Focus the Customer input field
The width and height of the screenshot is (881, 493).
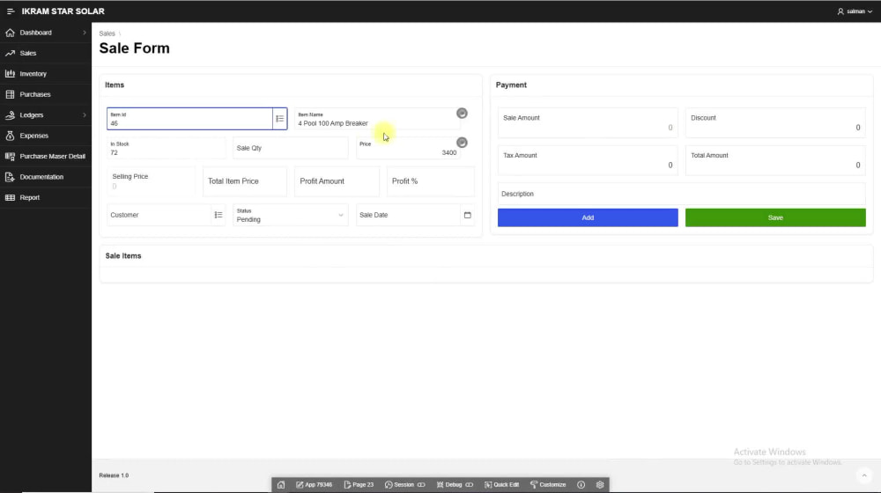(x=159, y=215)
